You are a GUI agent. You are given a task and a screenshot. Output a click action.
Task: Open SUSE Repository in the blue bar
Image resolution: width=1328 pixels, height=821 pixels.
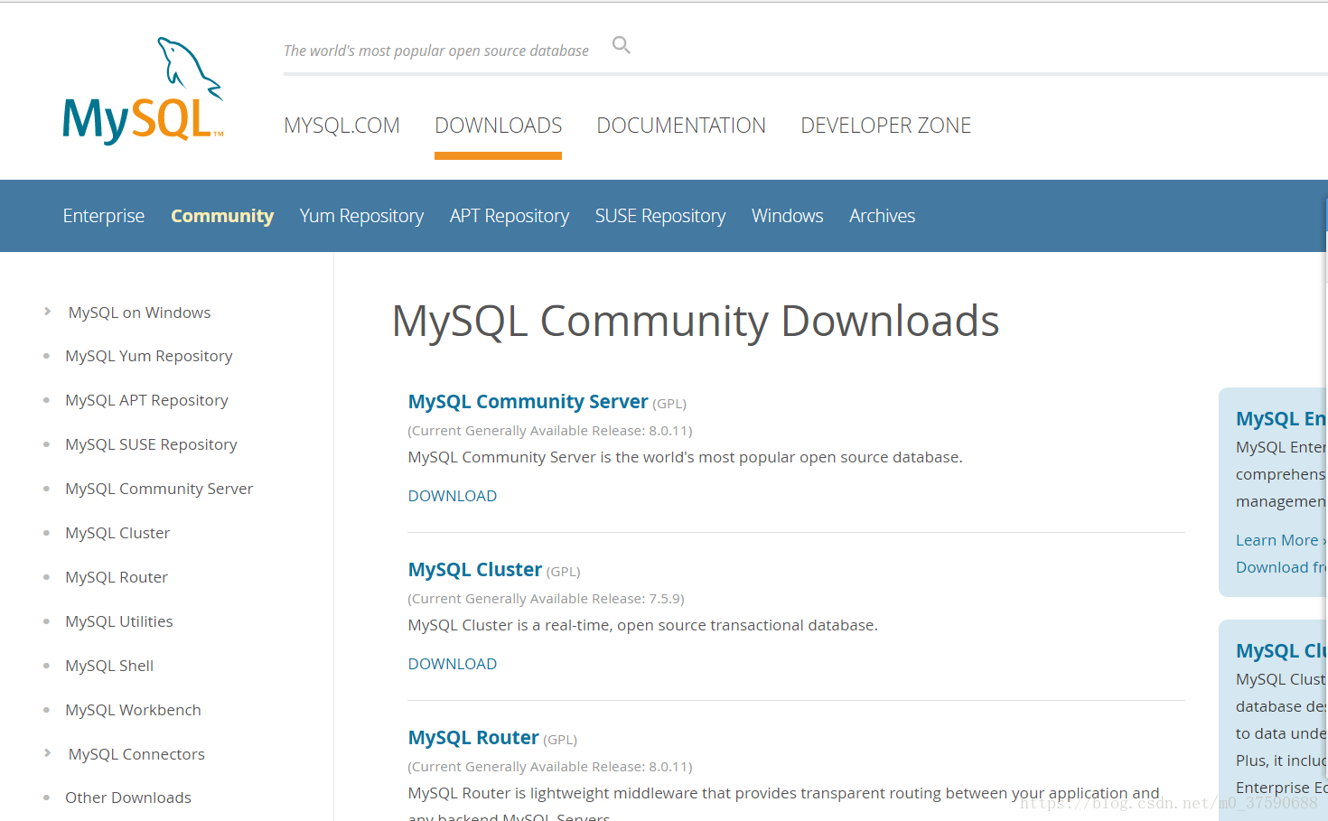(x=660, y=216)
